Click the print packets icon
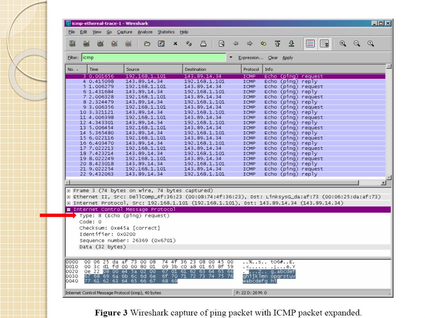Image resolution: width=425 pixels, height=318 pixels. click(x=203, y=43)
